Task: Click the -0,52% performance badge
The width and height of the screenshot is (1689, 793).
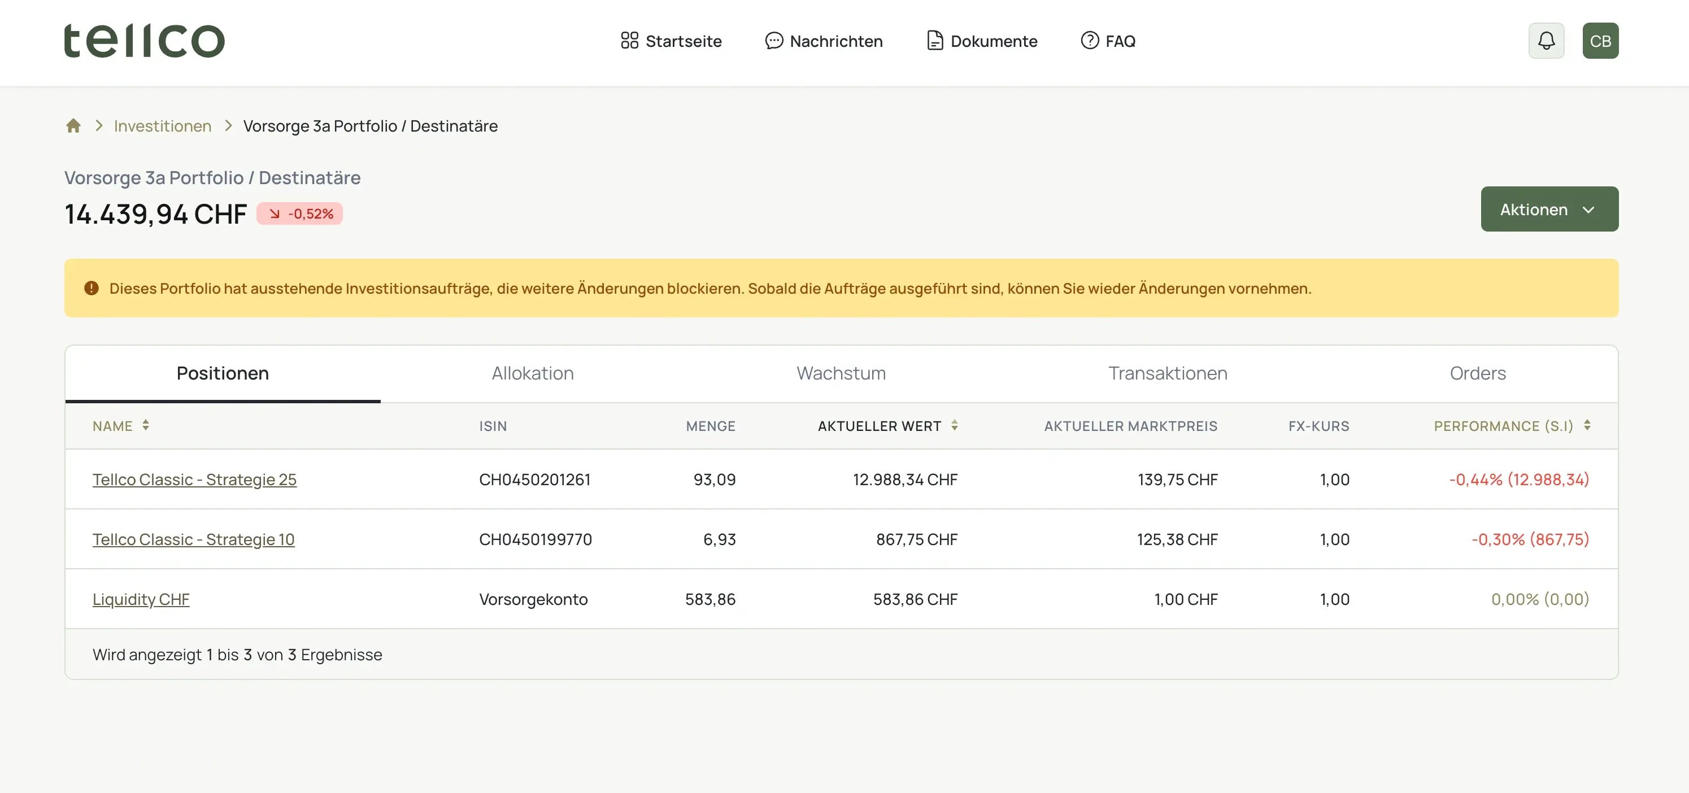Action: click(299, 213)
